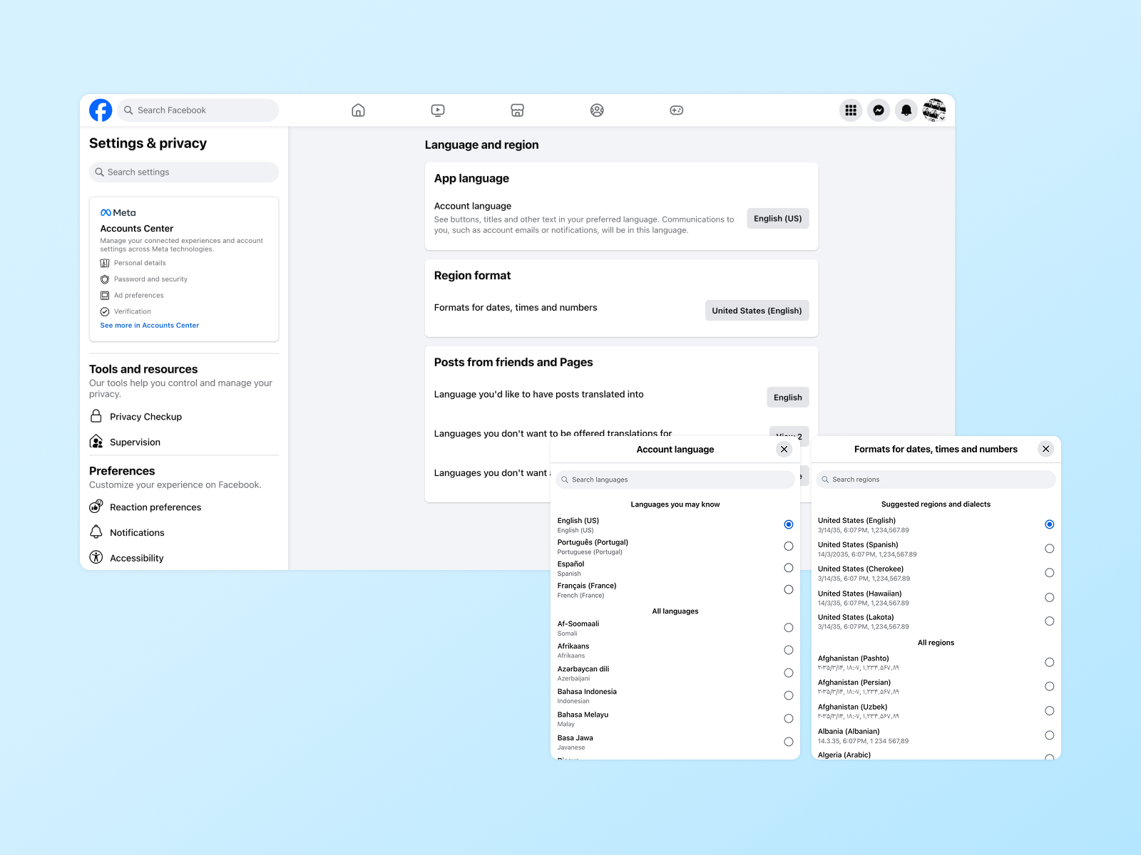
Task: Click the sidebar Notifications bell icon
Action: click(96, 532)
